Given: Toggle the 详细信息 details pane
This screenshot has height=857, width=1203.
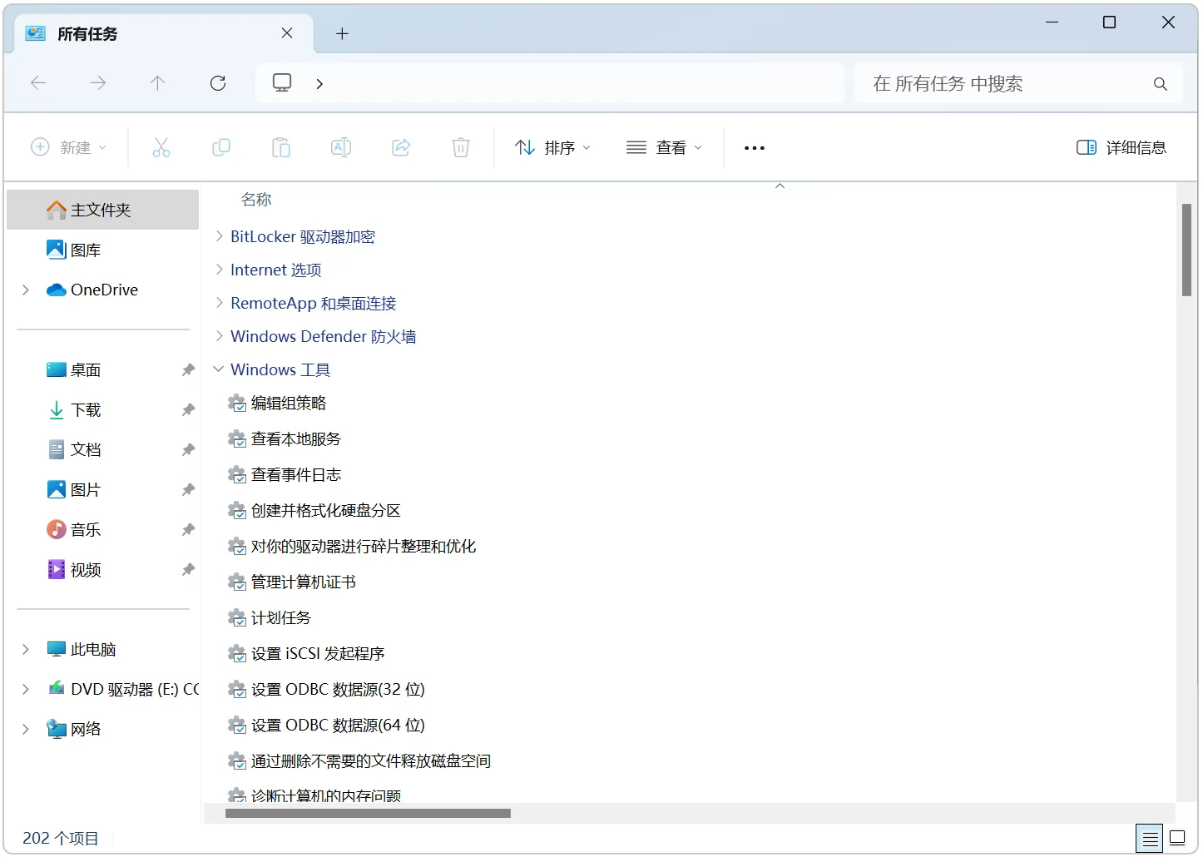Looking at the screenshot, I should [x=1121, y=147].
